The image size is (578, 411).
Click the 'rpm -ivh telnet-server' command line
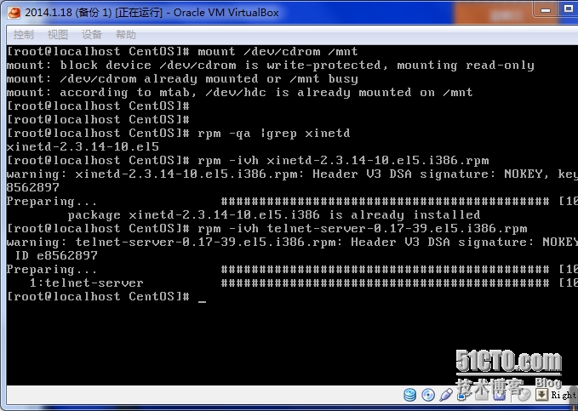tap(267, 229)
